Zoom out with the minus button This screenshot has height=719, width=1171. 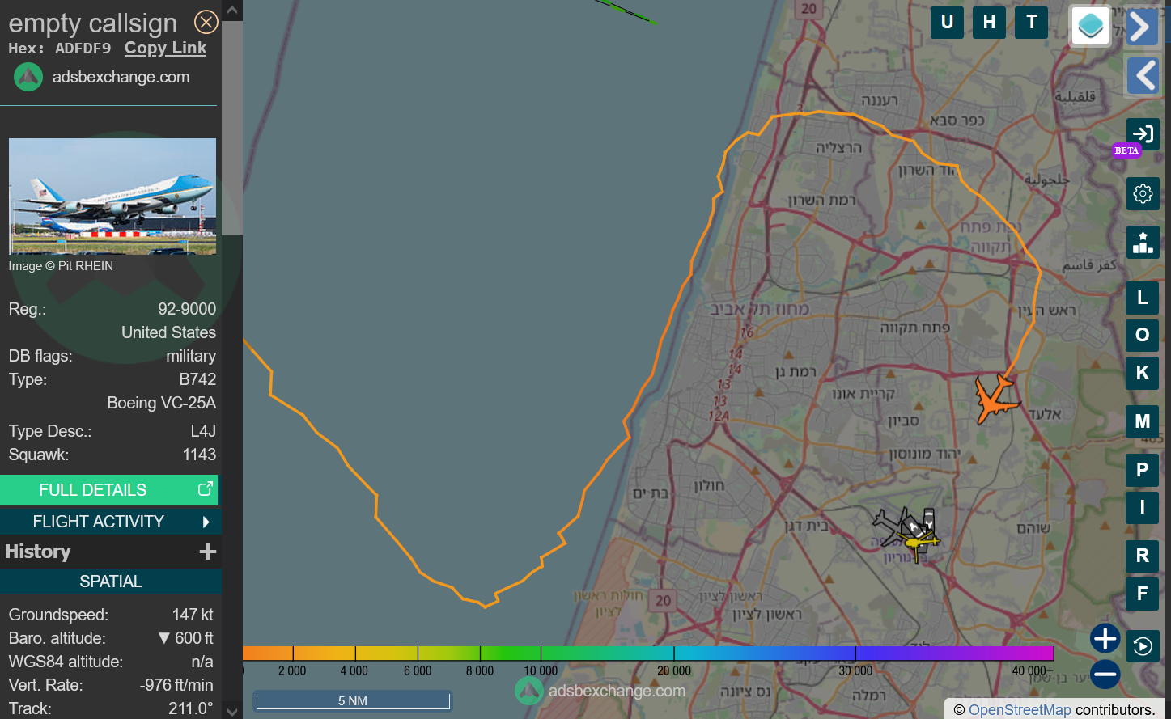(x=1105, y=674)
